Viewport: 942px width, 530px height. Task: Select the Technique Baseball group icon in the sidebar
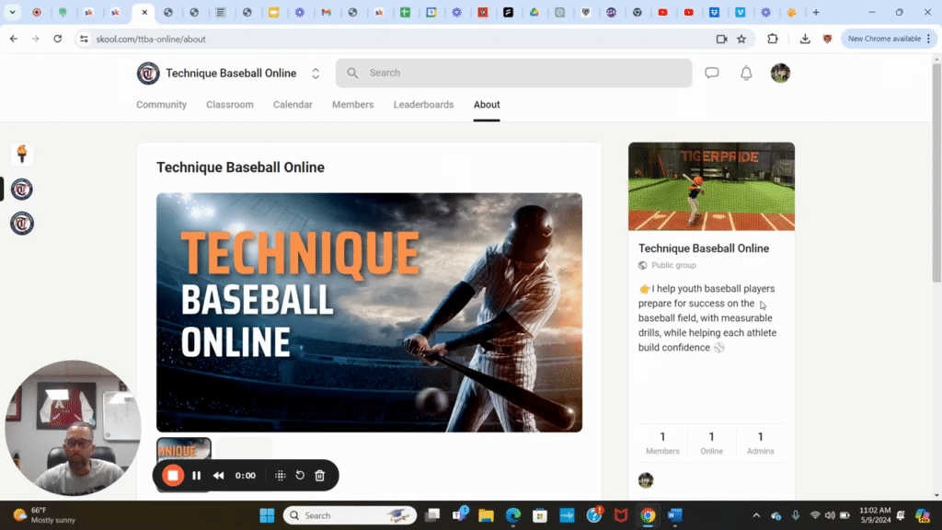coord(21,189)
